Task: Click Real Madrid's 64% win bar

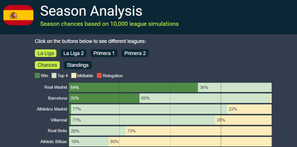Action: [x=133, y=87]
